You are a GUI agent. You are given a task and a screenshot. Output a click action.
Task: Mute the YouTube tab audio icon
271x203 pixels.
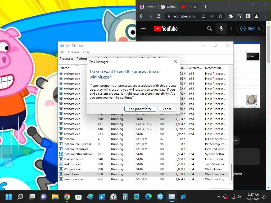191,7
